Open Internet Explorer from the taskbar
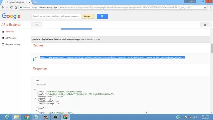 pos(7,117)
